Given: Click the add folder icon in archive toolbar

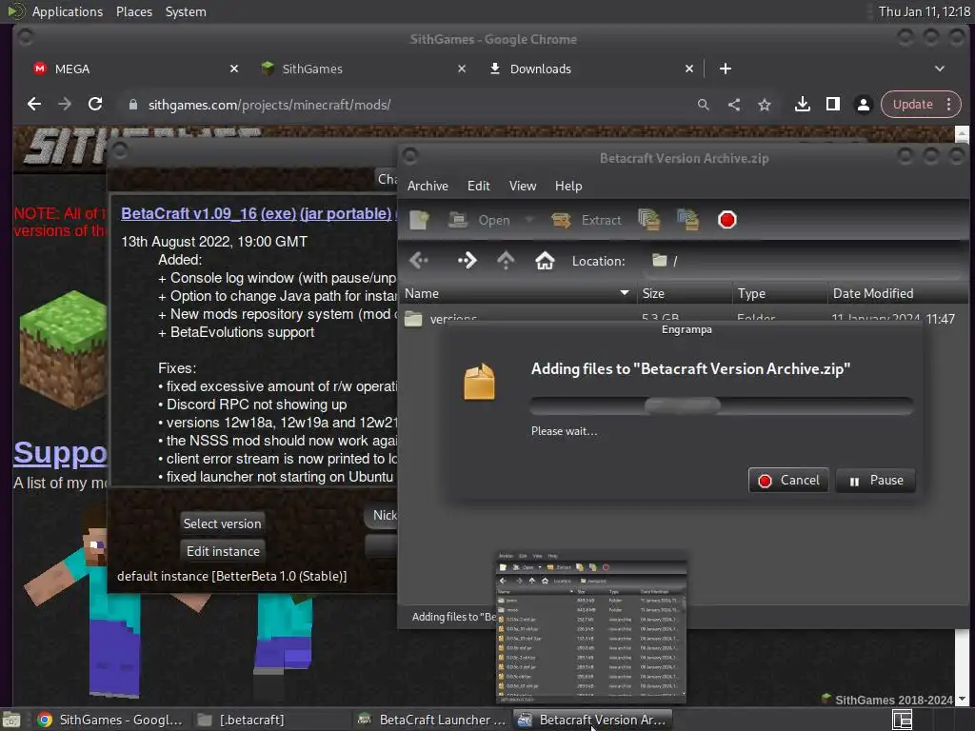Looking at the screenshot, I should pyautogui.click(x=688, y=220).
